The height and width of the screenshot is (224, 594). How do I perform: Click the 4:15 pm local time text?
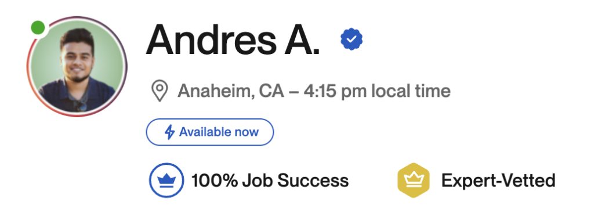377,91
